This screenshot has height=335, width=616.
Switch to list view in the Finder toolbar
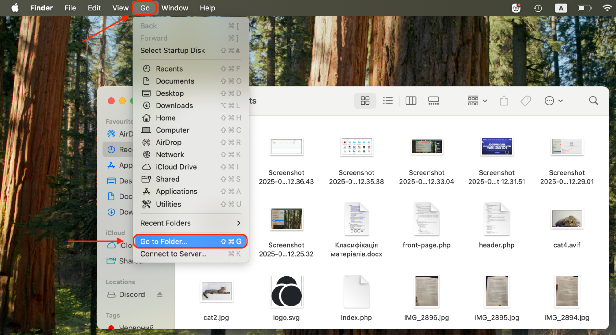coord(388,101)
